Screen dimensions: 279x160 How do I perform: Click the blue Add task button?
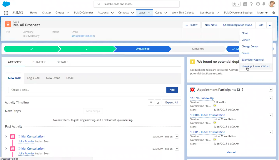point(172,90)
